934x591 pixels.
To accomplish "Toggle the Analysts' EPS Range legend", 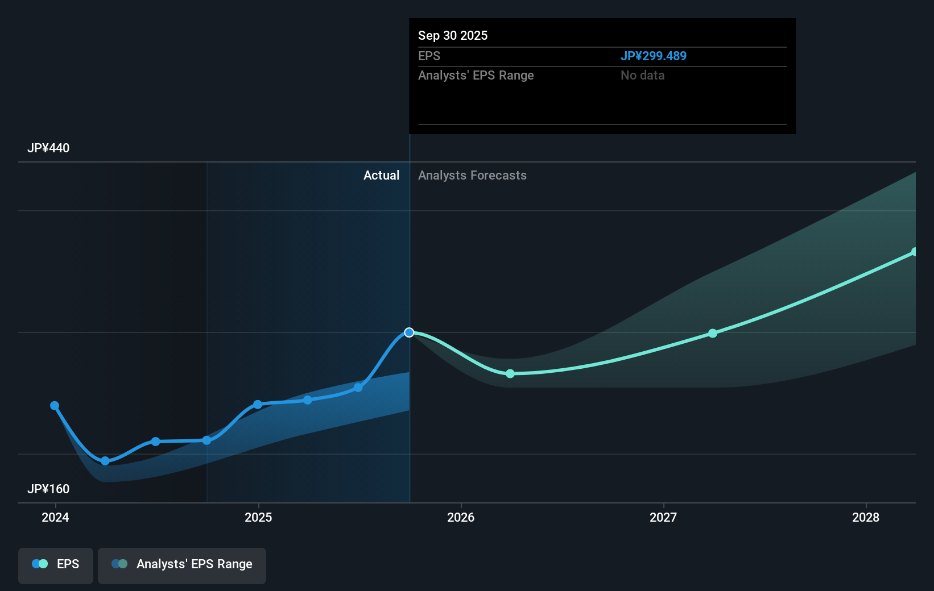I will click(x=182, y=565).
